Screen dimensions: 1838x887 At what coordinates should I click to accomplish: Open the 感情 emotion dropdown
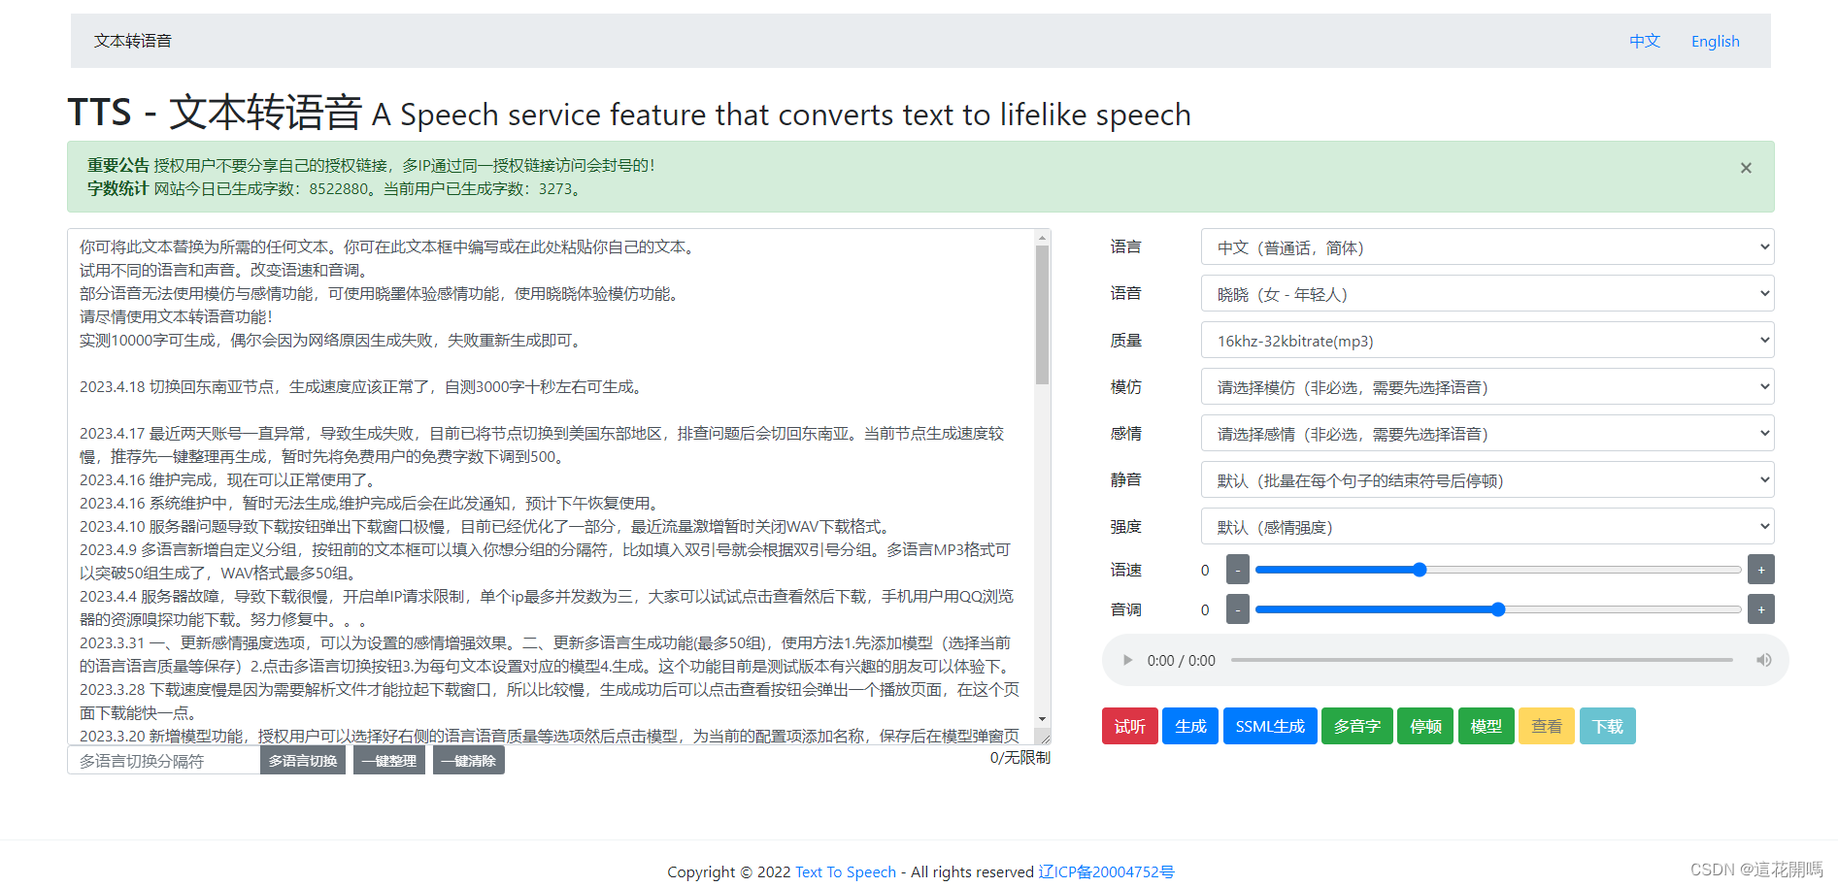pyautogui.click(x=1487, y=434)
